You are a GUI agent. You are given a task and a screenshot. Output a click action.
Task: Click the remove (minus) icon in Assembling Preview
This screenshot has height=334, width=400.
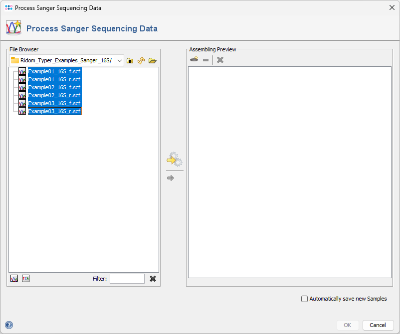(x=205, y=59)
